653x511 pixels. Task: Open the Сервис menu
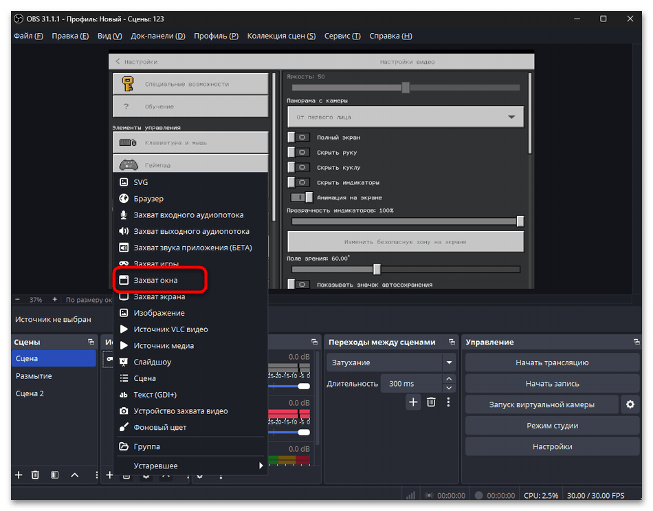[x=342, y=36]
